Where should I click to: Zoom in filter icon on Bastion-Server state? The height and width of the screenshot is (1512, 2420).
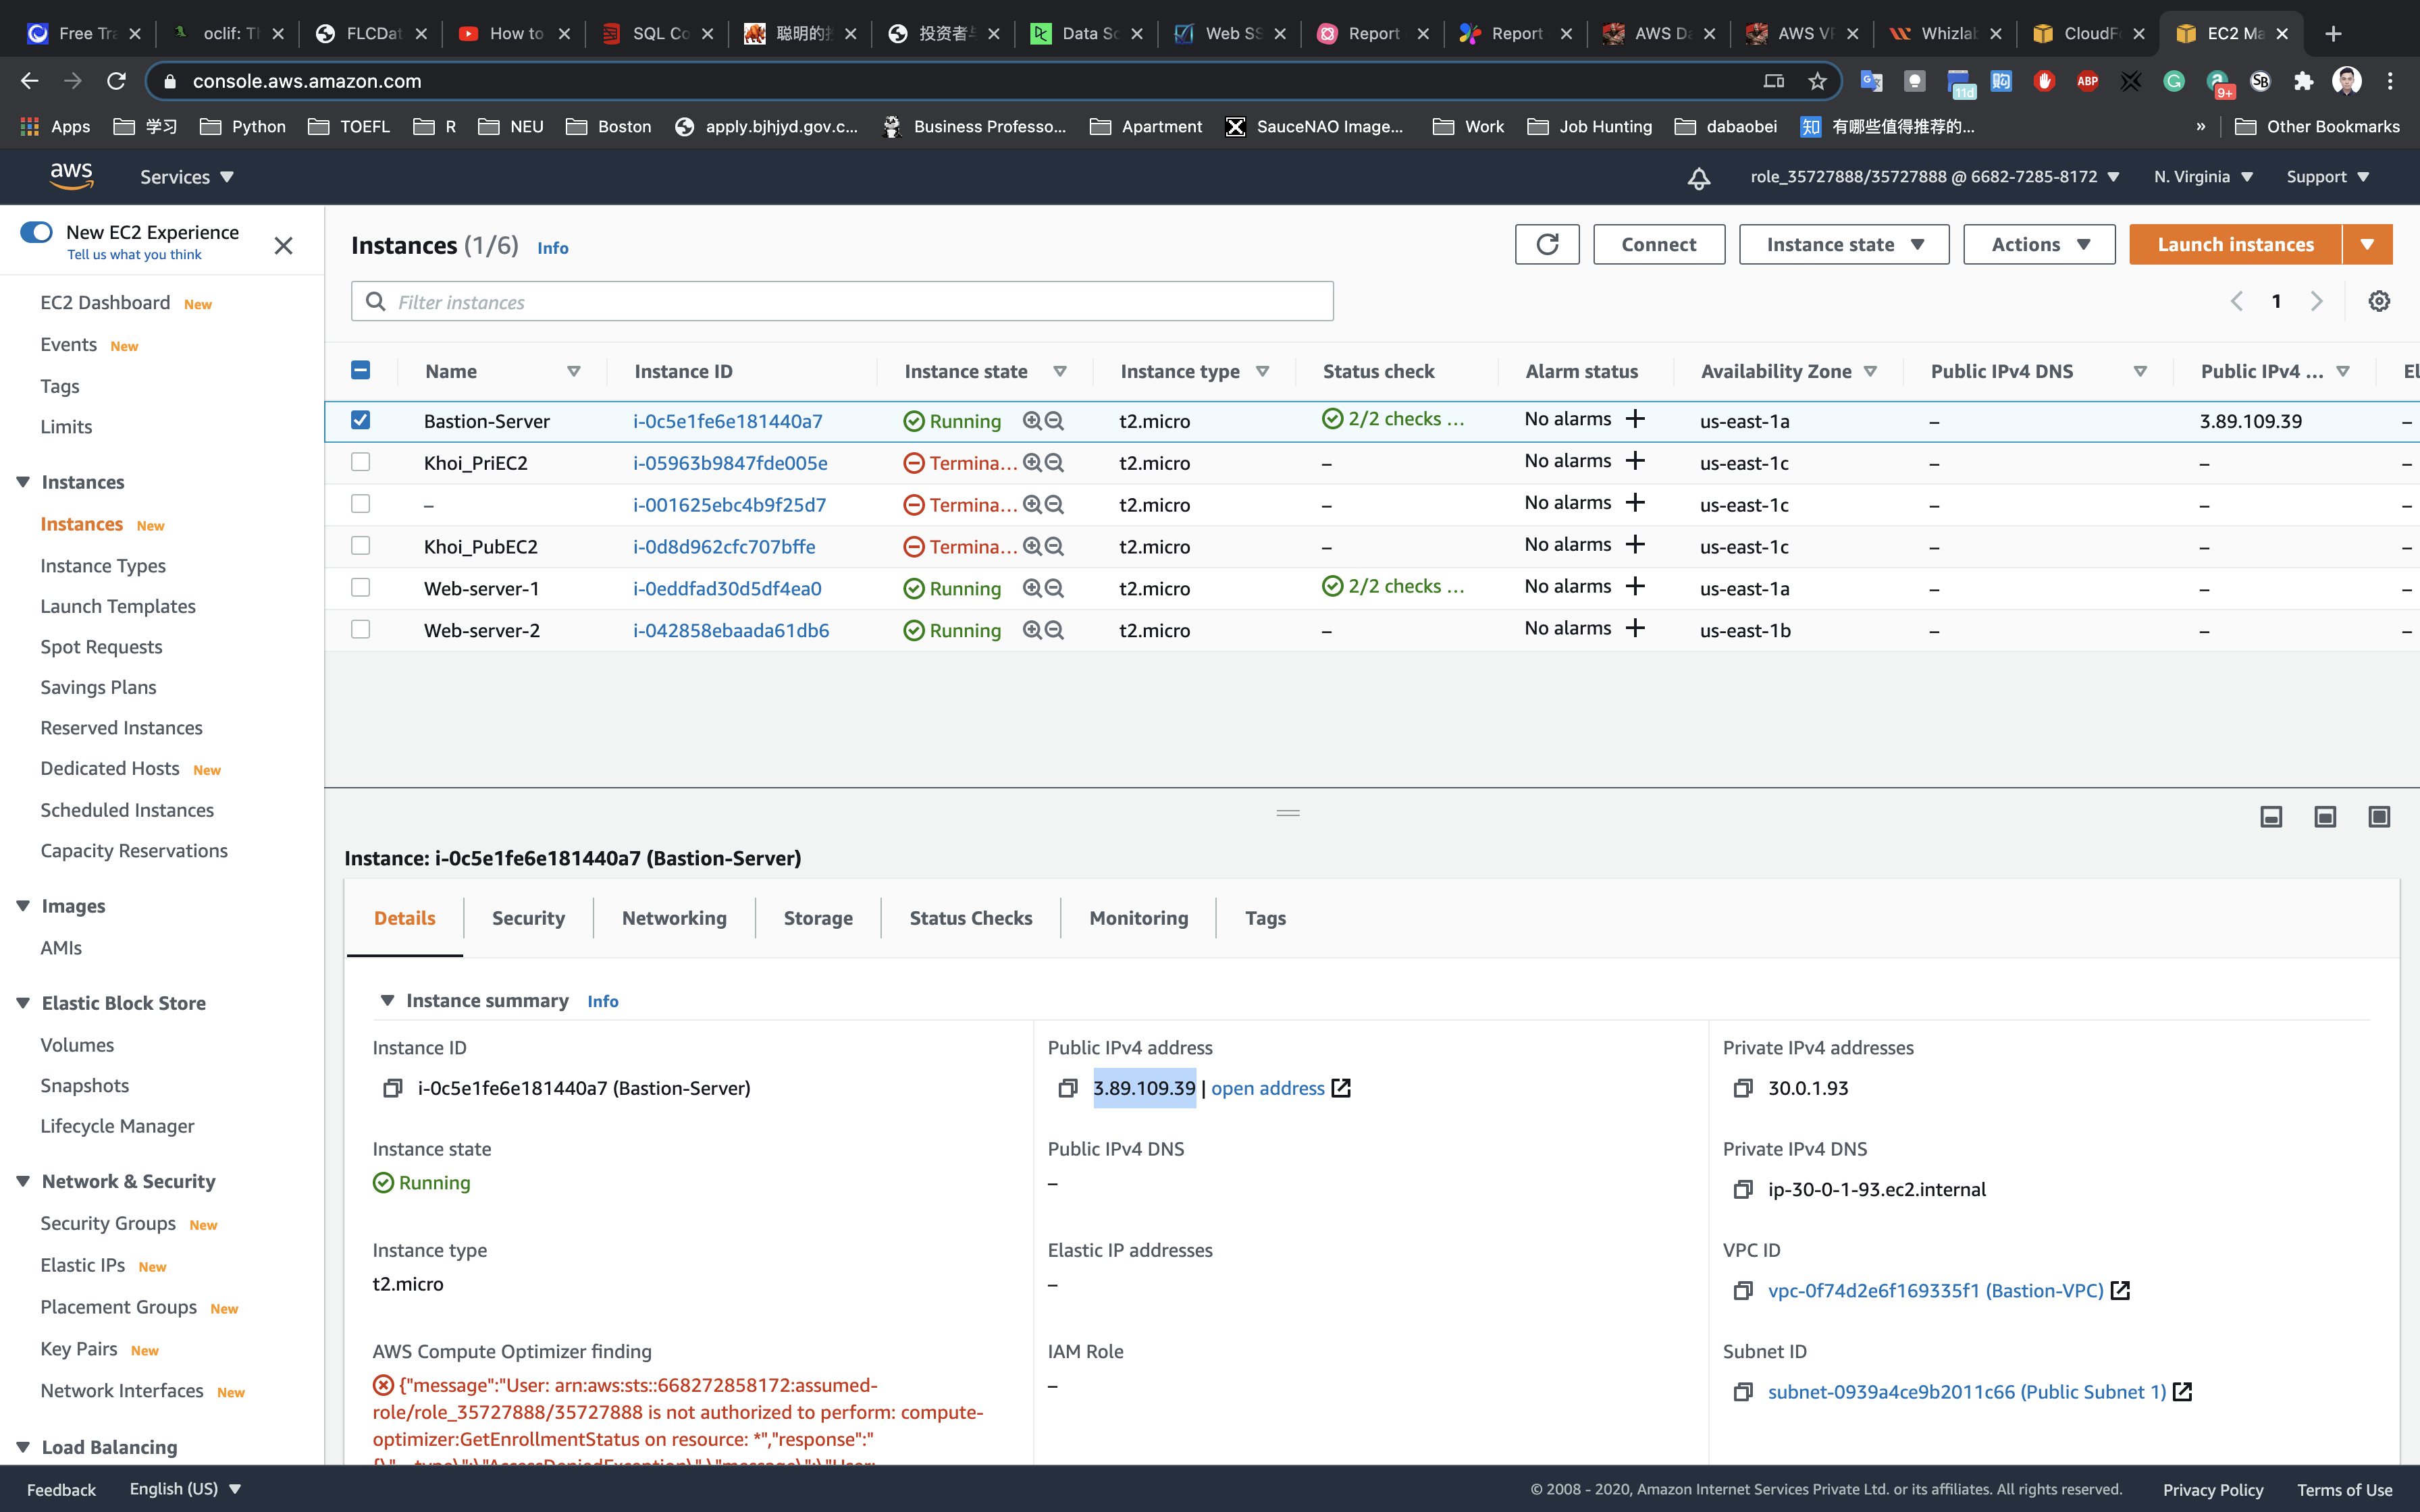pyautogui.click(x=1032, y=421)
